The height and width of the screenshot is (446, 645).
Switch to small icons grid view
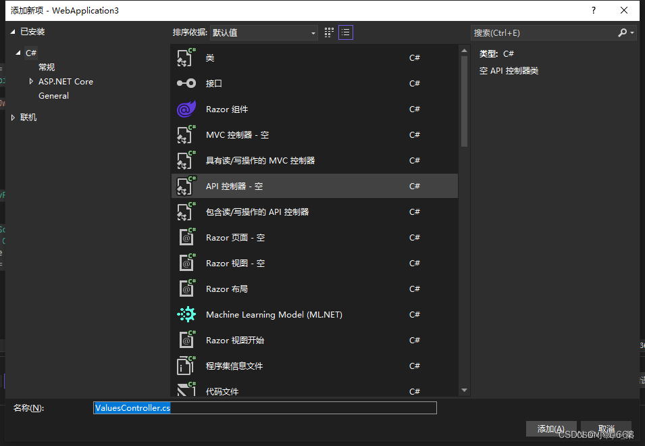click(x=329, y=32)
